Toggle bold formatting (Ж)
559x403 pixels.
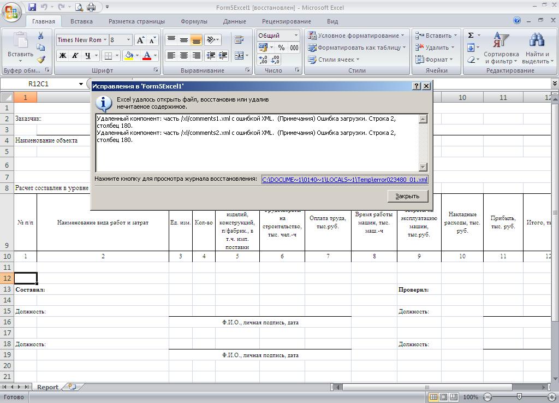[63, 56]
